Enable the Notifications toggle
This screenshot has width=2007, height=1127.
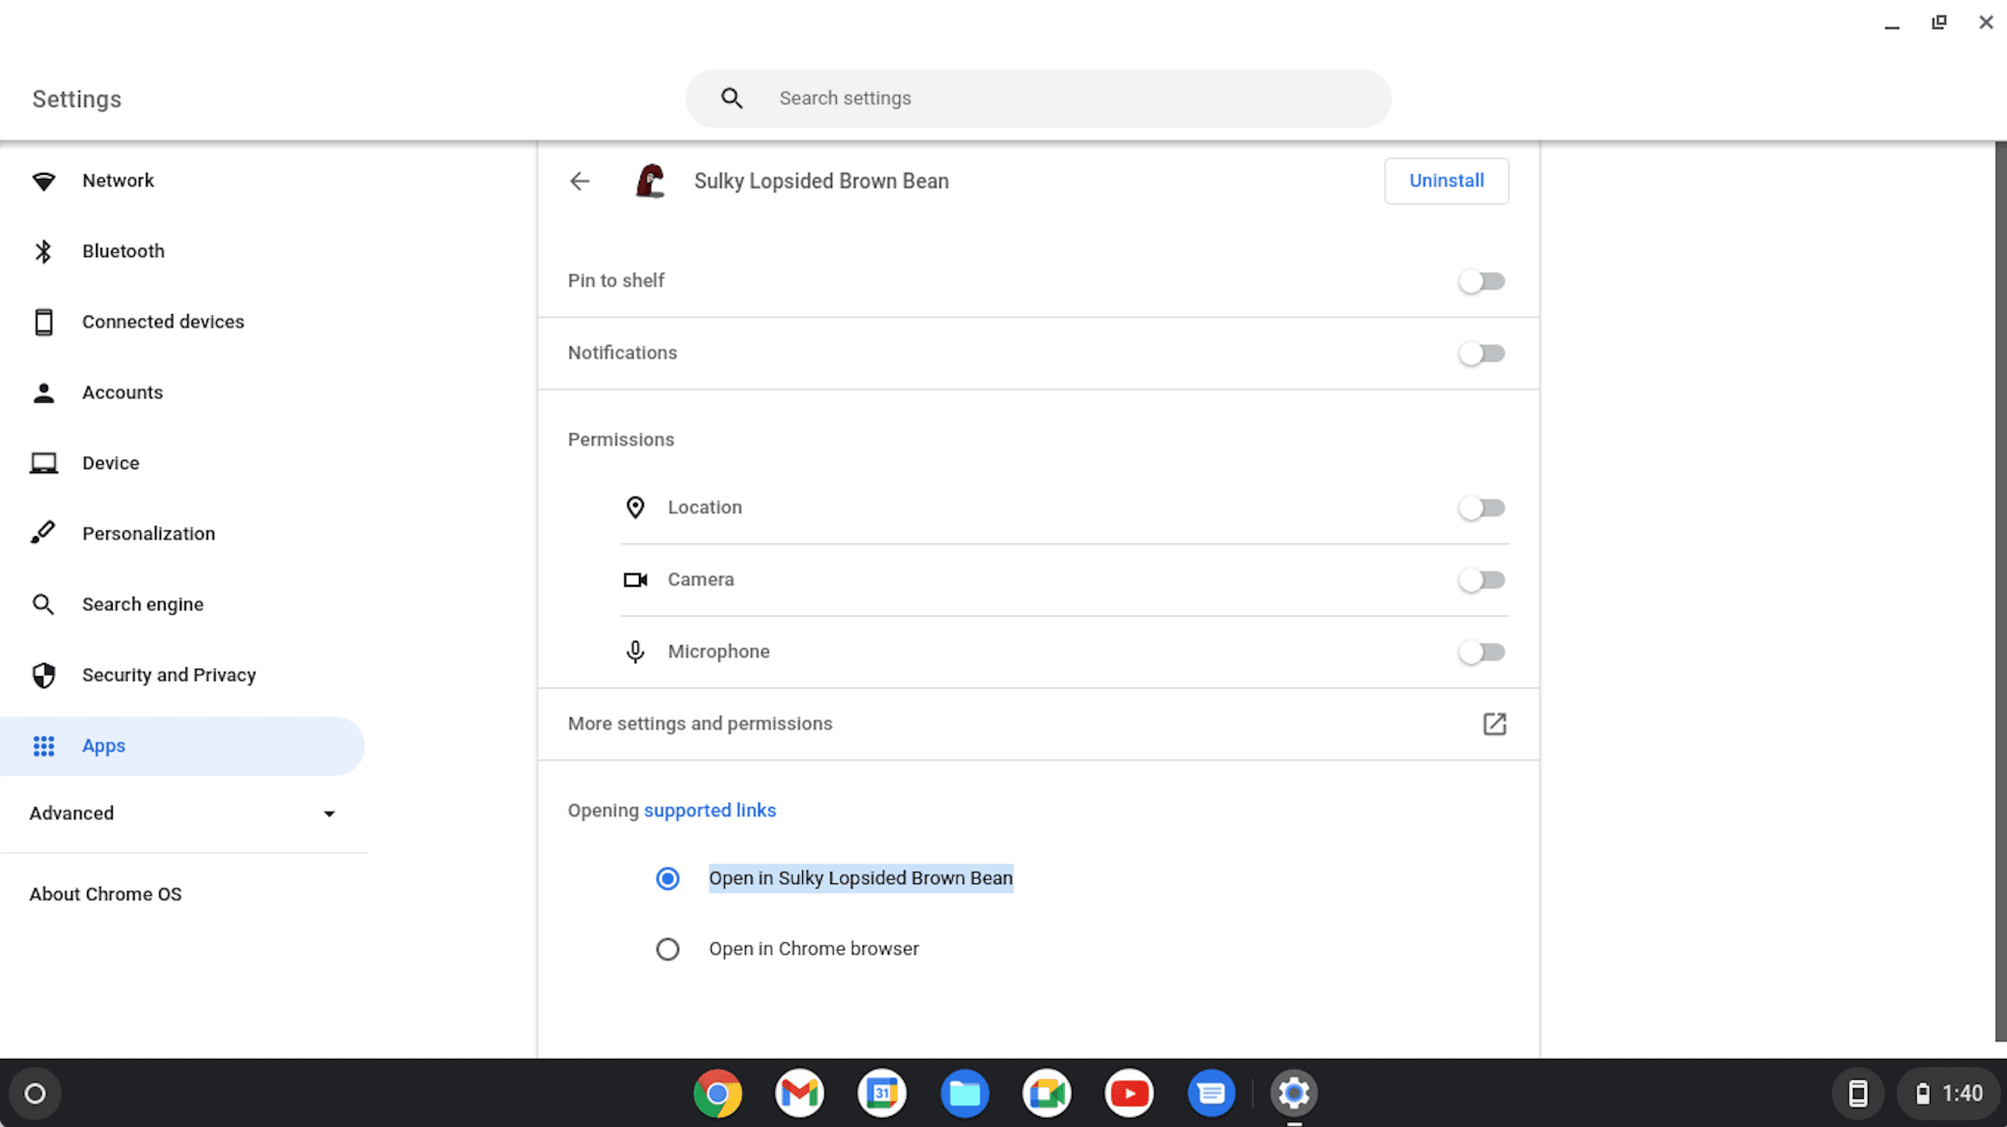point(1482,353)
